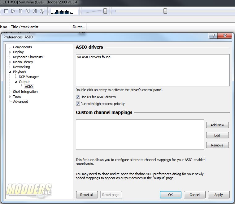Close the Preferences dialog
Screen dimensions: 235x204
tap(225, 36)
